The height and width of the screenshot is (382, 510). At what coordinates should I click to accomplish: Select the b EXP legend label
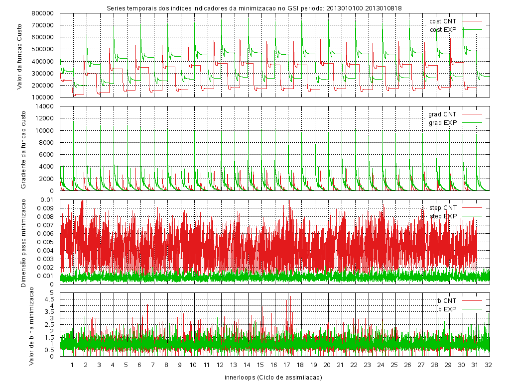[446, 309]
